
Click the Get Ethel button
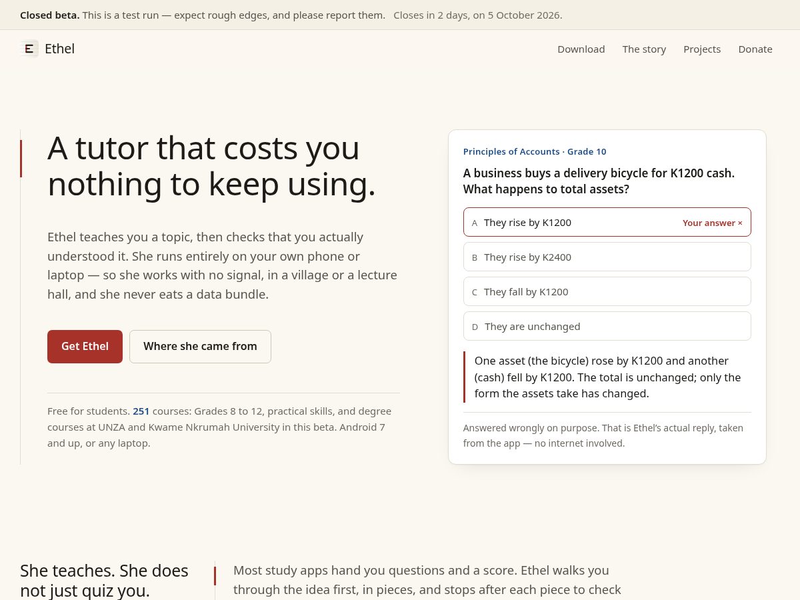85,347
